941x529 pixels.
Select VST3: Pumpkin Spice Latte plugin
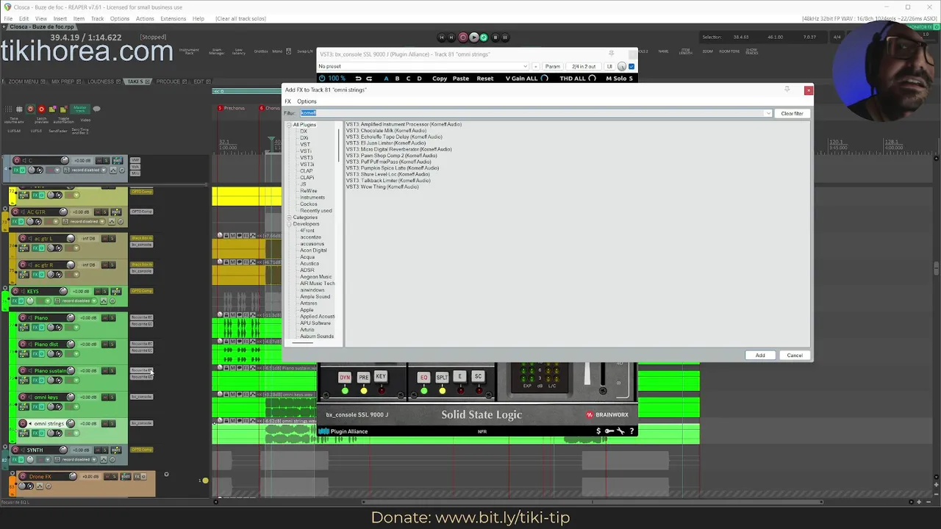393,168
